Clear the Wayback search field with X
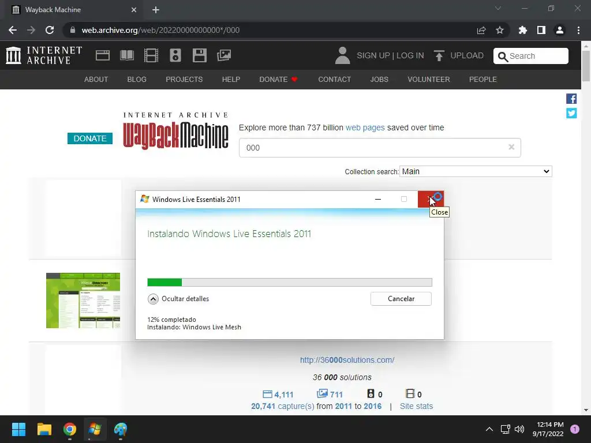 pos(511,147)
